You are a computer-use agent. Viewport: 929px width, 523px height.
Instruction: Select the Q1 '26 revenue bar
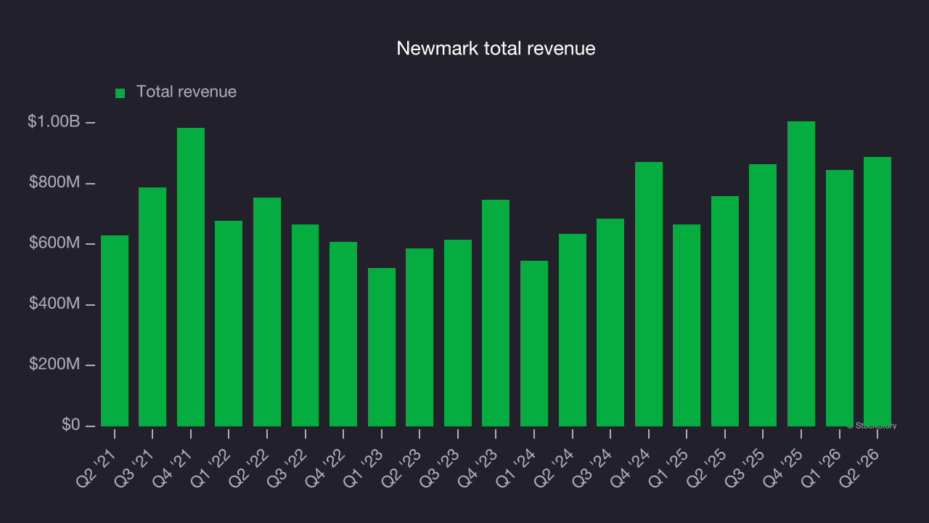coord(840,298)
